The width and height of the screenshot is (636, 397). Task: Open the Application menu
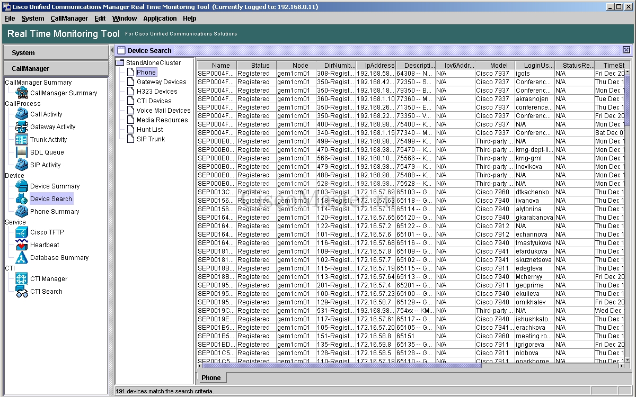pos(160,18)
